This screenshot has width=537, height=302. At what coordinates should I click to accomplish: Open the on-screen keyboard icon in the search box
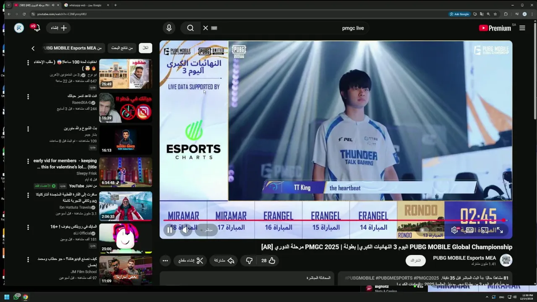(x=214, y=28)
